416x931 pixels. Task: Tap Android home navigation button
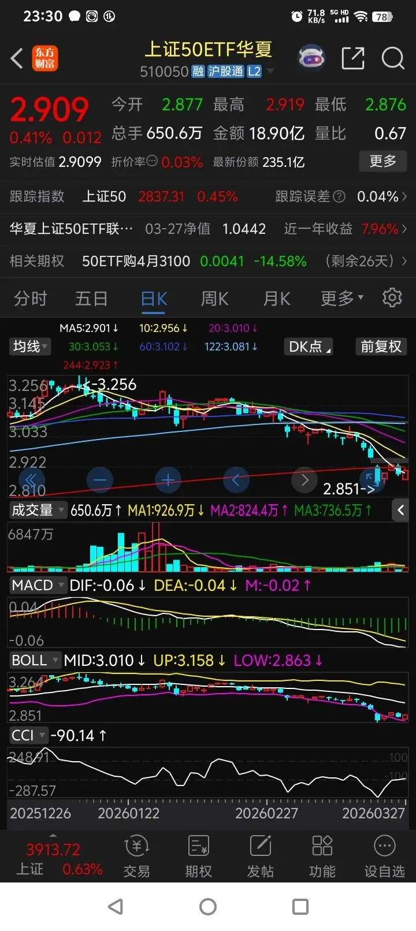pos(208,907)
